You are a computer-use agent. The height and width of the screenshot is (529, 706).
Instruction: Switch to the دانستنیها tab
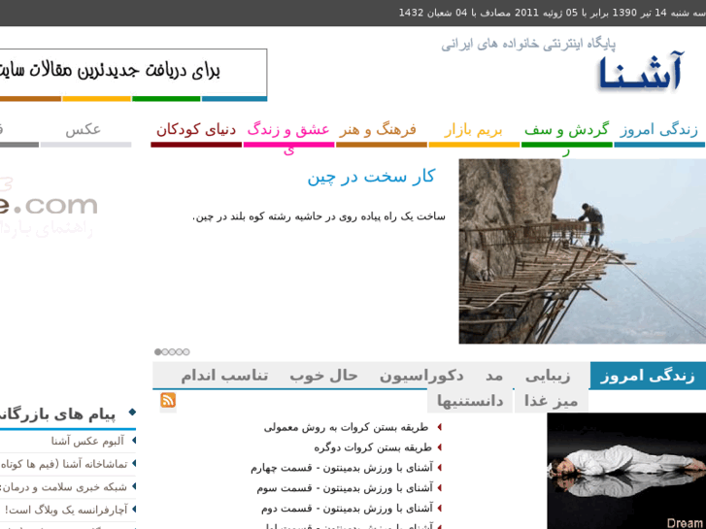(470, 401)
